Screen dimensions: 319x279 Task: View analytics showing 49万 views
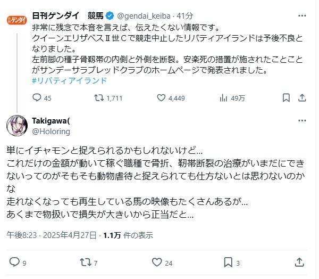click(224, 98)
